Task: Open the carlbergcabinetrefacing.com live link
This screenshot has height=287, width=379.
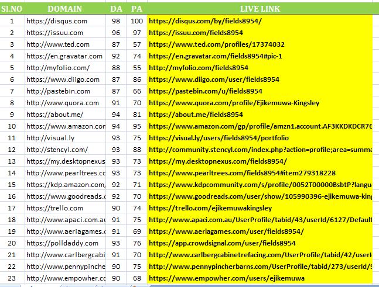Action: 261,255
